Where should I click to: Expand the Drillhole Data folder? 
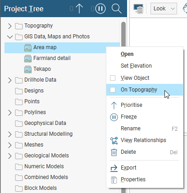(10, 80)
